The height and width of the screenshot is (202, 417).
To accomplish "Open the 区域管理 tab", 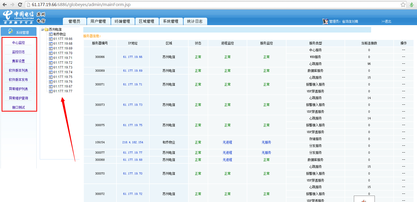I will click(x=147, y=21).
